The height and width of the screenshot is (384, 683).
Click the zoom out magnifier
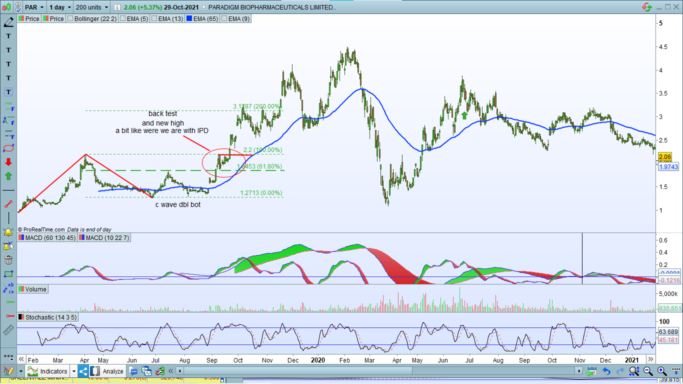[x=648, y=371]
